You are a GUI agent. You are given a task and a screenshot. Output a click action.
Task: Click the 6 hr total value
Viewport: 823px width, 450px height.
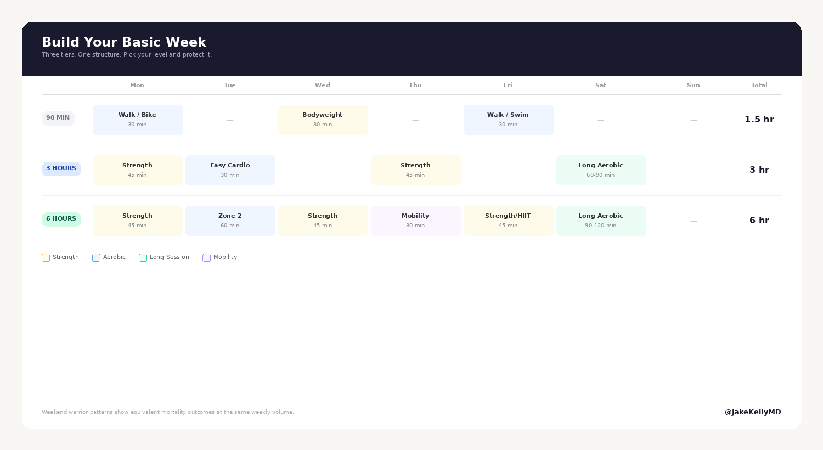tap(759, 221)
